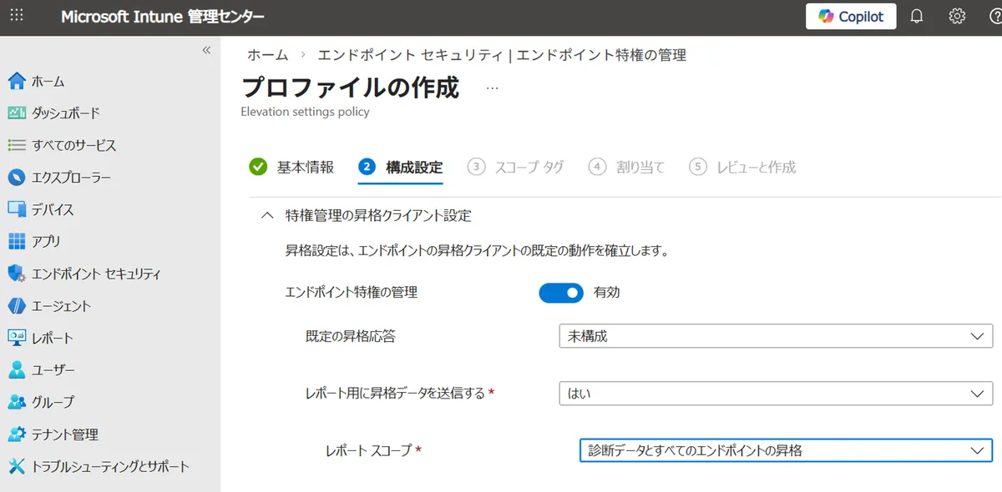The width and height of the screenshot is (1002, 492).
Task: Open the 既定の昇格応答 dropdown
Action: pyautogui.click(x=776, y=336)
